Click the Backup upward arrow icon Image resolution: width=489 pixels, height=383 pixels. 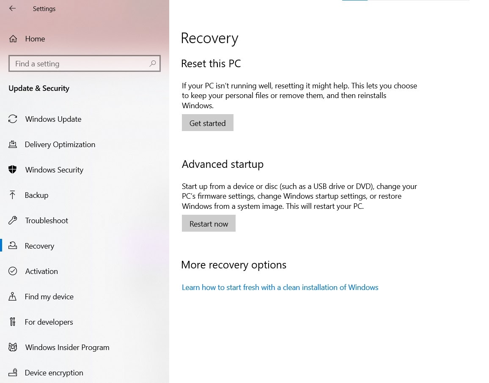tap(12, 195)
